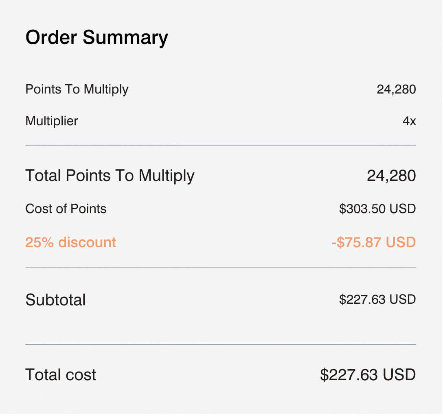
Task: Click the Order Summary heading
Action: click(x=96, y=38)
